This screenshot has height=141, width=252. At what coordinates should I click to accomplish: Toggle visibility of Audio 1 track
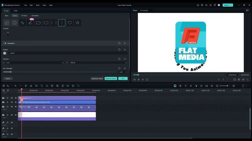click(11, 123)
